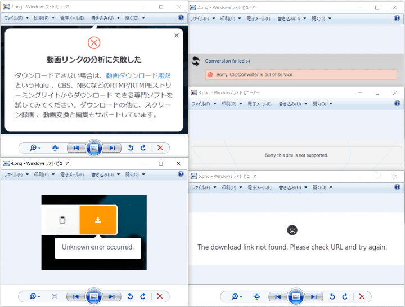
Task: Open the ファイル(F) menu in 1.png window
Action: point(15,18)
